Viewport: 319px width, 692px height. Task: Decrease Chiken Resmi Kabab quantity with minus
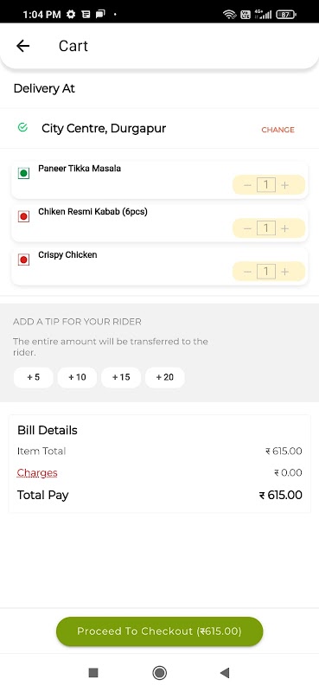[x=247, y=228]
